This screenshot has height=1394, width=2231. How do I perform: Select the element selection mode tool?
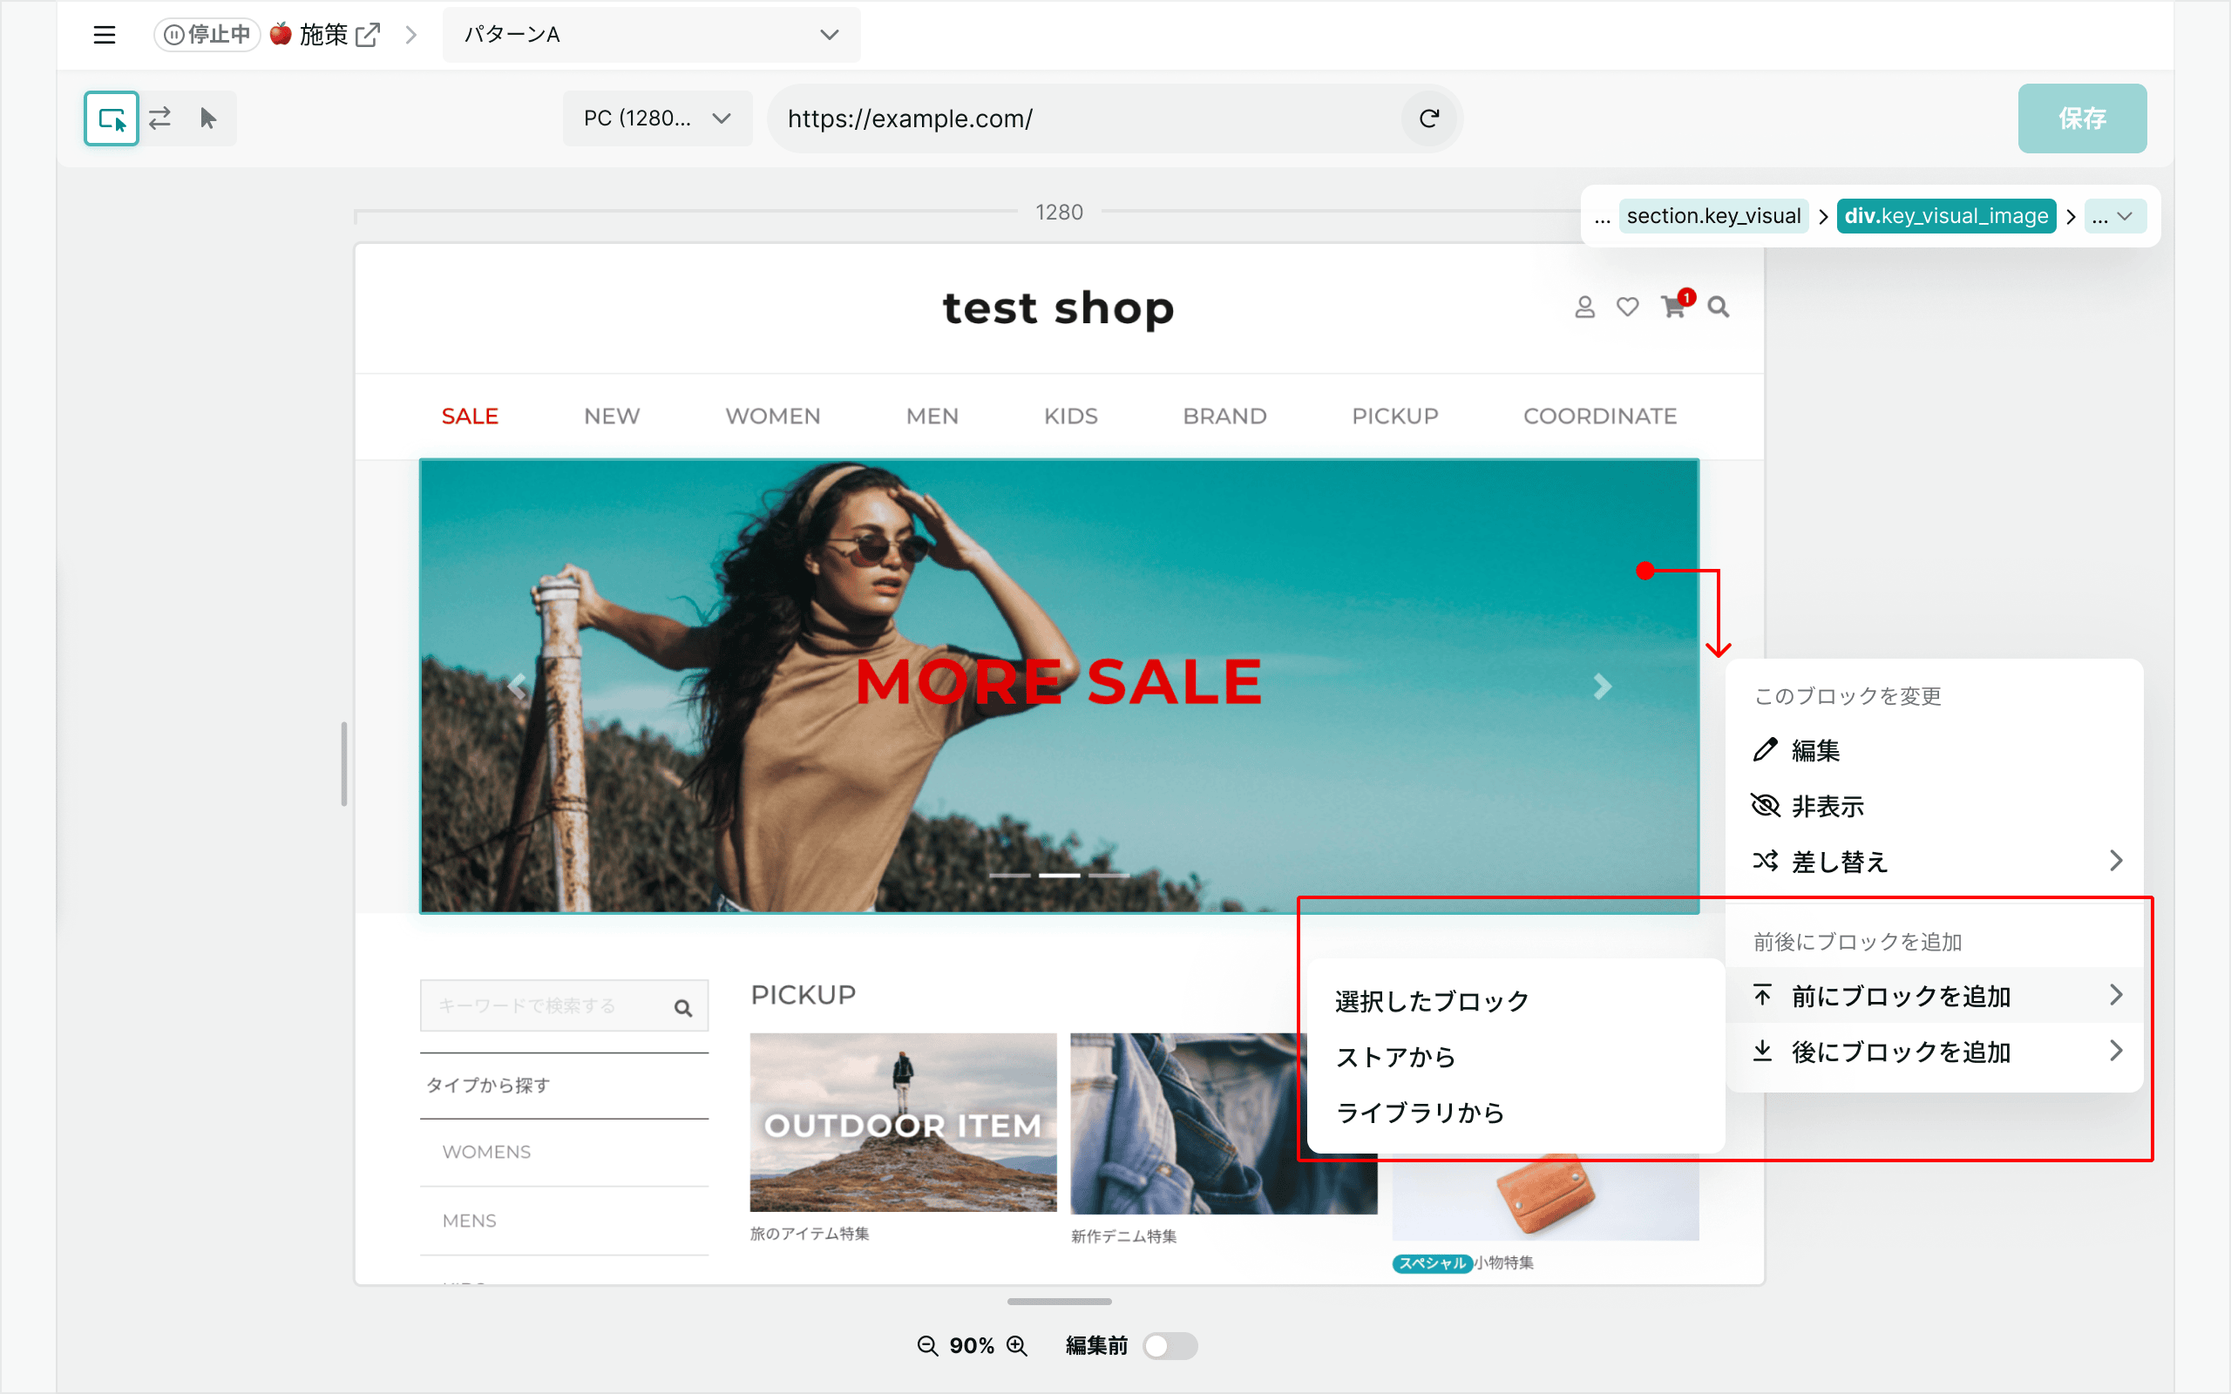(112, 118)
